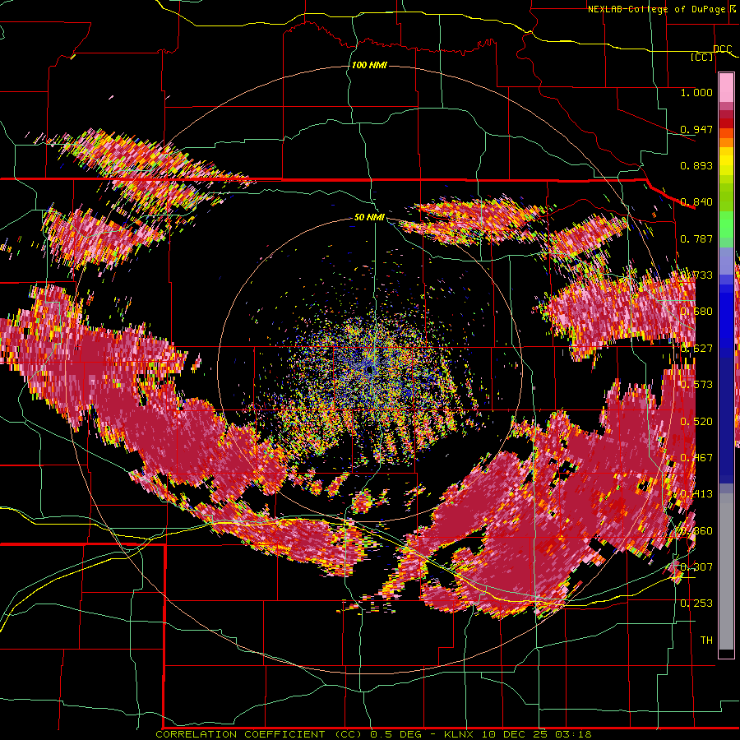740x740 pixels.
Task: Select the 0.520 scale value
Action: click(696, 422)
